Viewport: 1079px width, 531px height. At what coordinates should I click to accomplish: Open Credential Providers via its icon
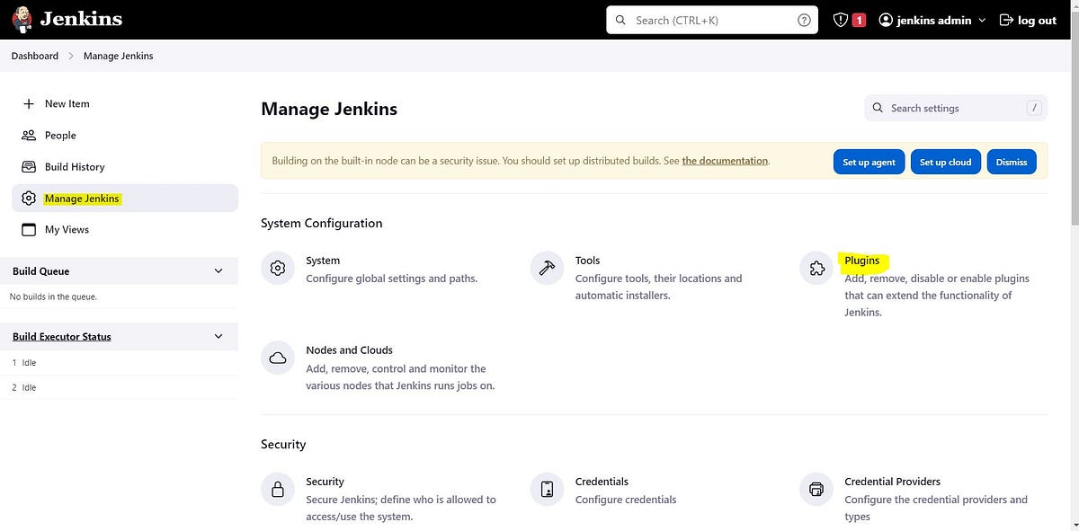tap(816, 489)
